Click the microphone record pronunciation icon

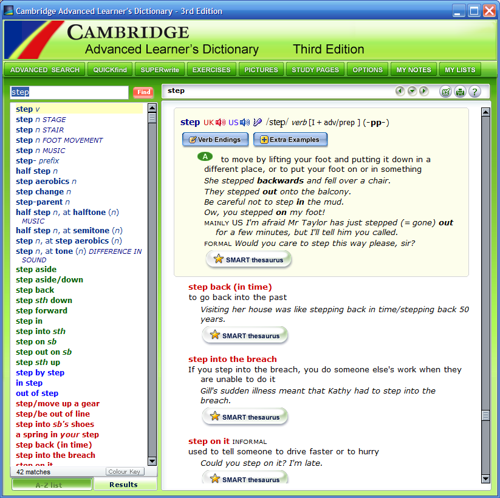pos(258,123)
